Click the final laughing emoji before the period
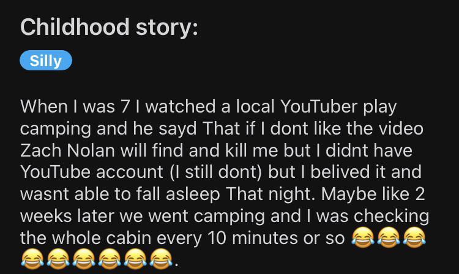 161,259
